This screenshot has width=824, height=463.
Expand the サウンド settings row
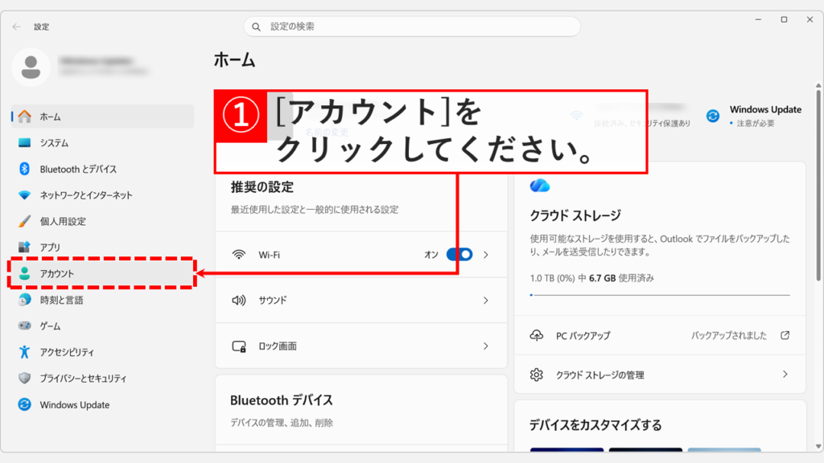[360, 301]
